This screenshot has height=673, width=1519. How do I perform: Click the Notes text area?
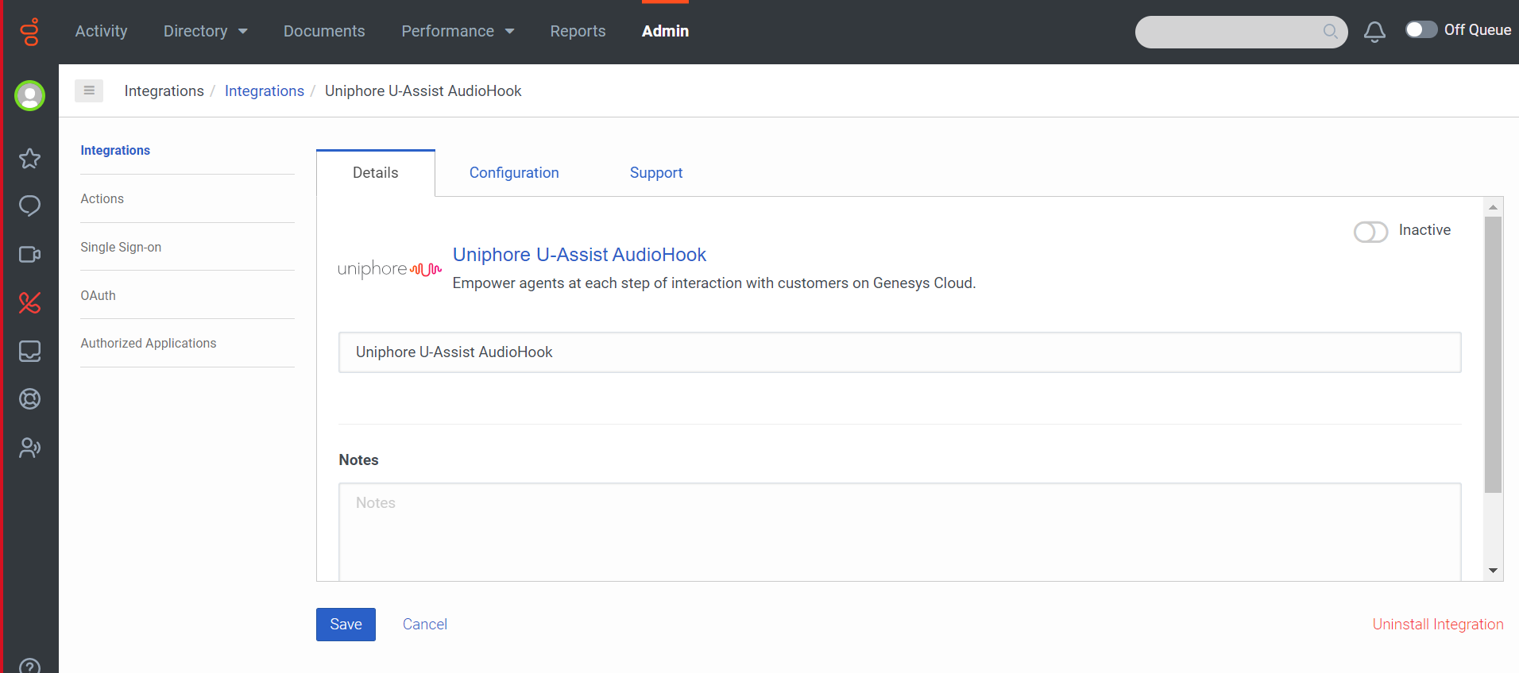(900, 532)
